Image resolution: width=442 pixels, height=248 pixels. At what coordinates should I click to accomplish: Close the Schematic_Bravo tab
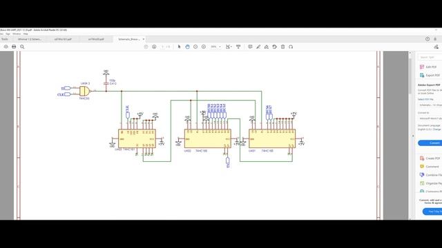144,39
